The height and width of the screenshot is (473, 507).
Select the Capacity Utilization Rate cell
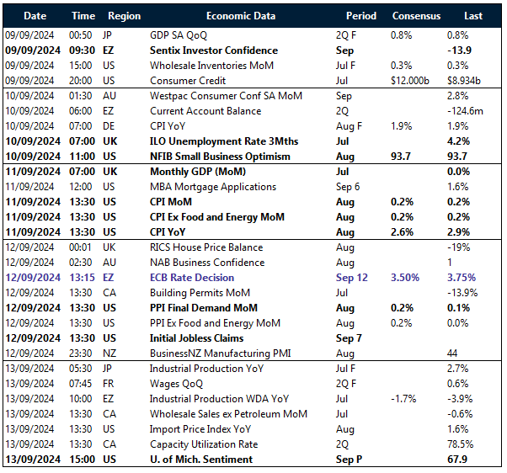[203, 444]
